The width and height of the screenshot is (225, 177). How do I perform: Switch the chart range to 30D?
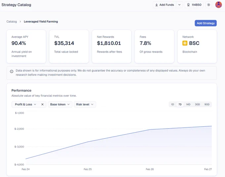tap(197, 104)
